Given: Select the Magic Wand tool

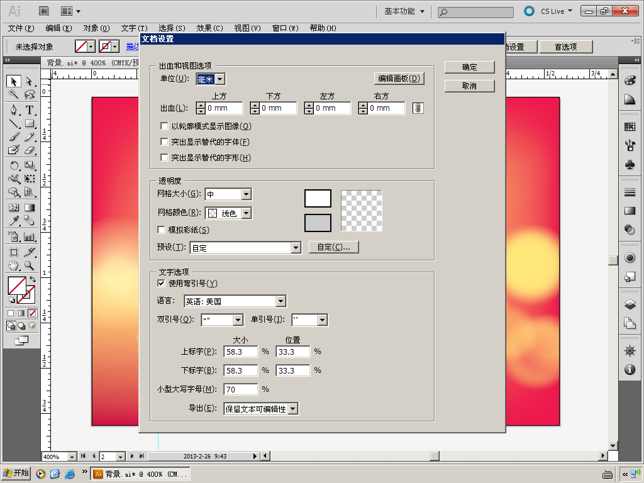Looking at the screenshot, I should 14,94.
